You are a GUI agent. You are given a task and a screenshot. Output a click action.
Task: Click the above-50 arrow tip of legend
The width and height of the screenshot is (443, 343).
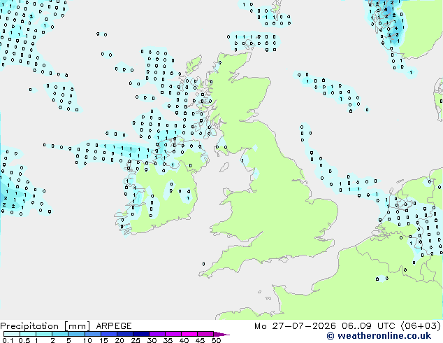[221, 334]
